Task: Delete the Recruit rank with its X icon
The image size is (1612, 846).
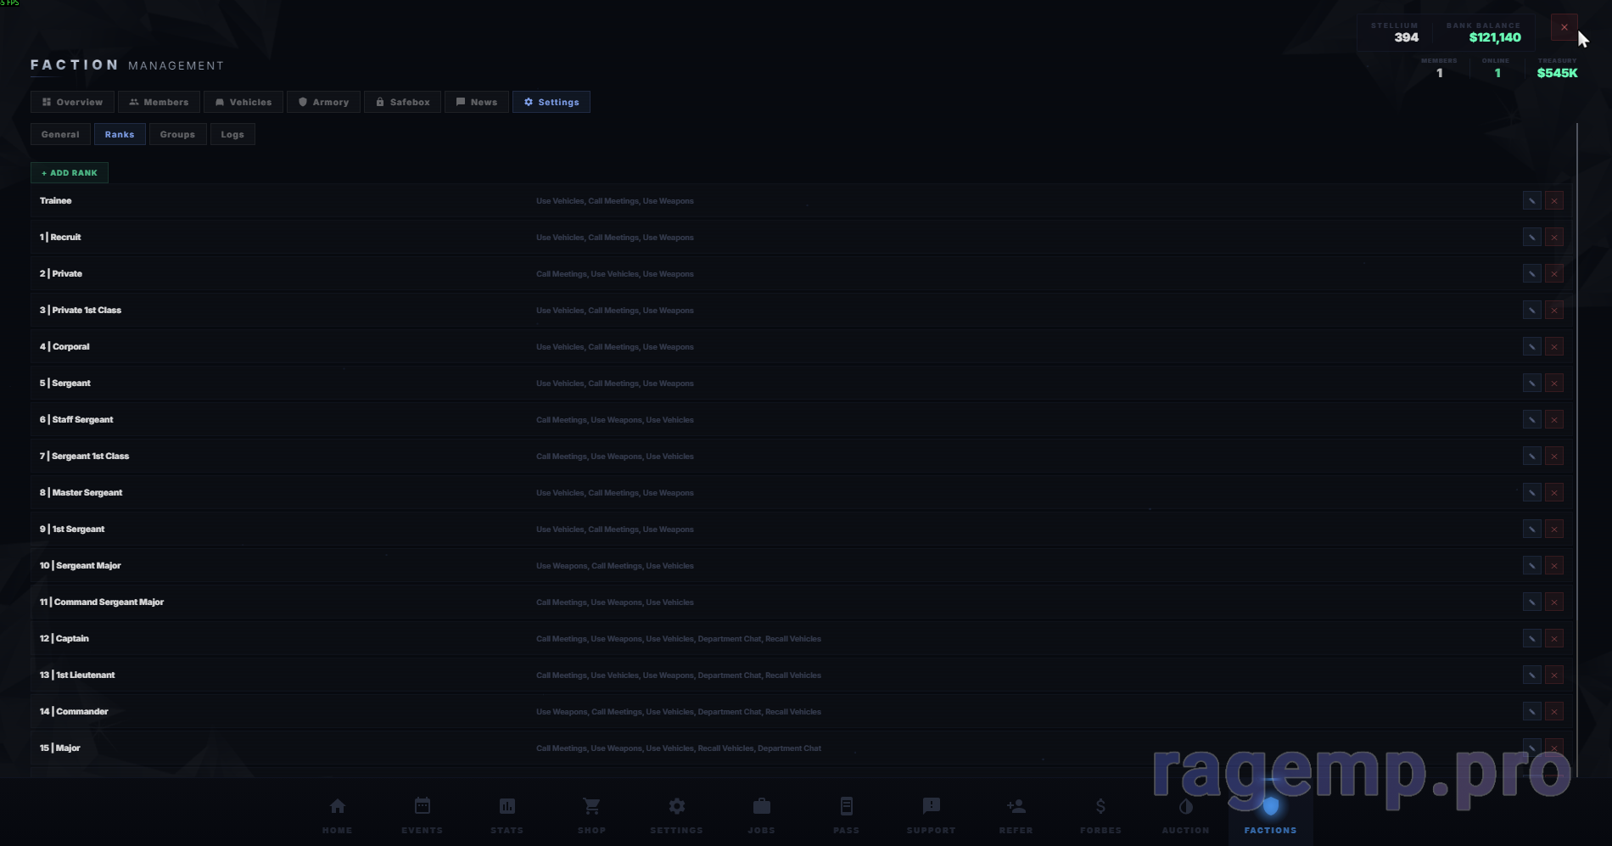Action: point(1554,238)
